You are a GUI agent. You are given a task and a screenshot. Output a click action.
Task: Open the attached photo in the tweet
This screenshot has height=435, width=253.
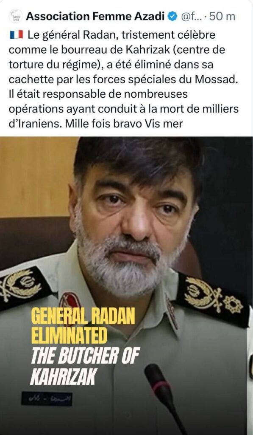(x=126, y=286)
